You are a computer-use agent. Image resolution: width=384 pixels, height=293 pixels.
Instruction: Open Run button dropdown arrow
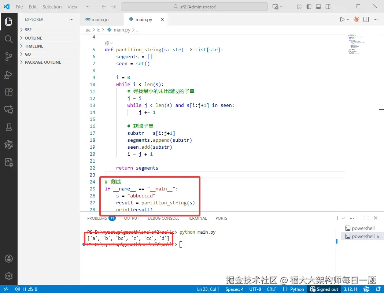point(348,19)
